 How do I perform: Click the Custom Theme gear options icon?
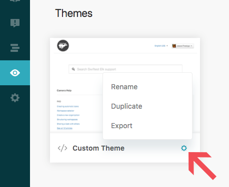coord(184,148)
